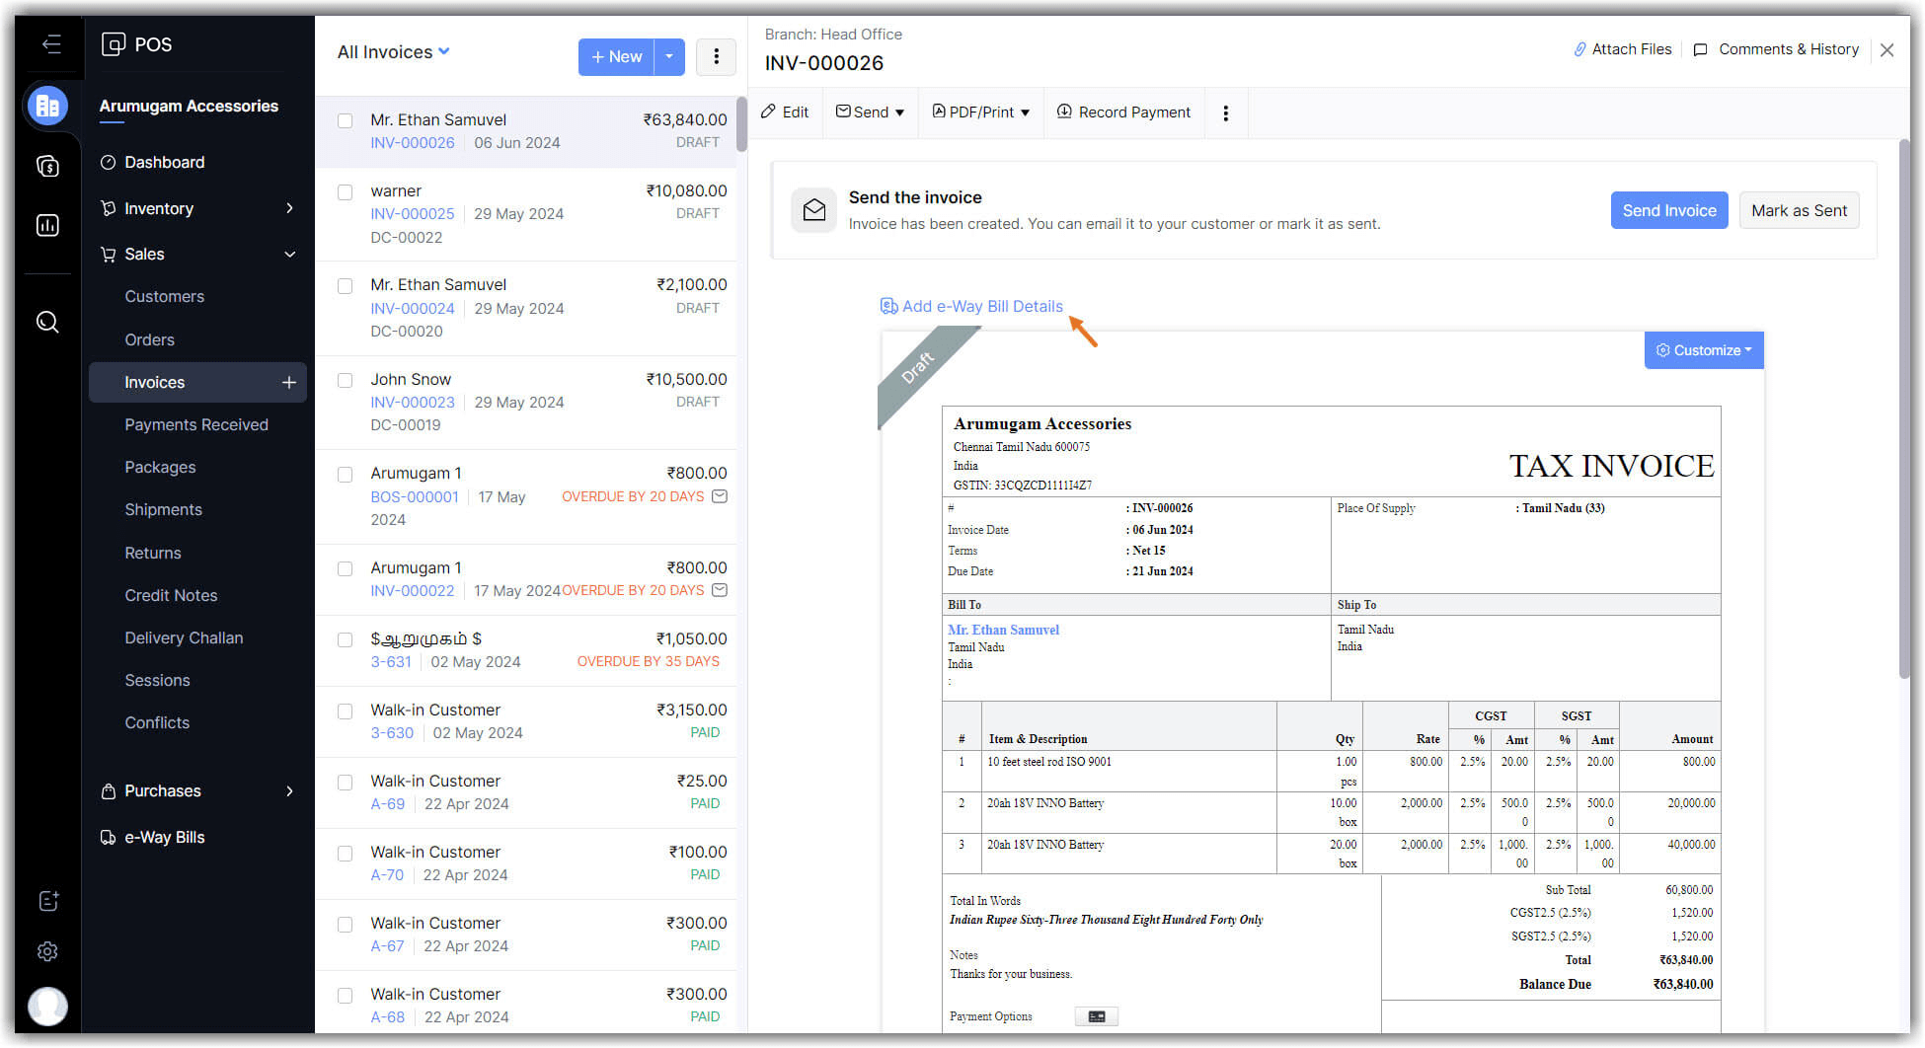Click the plus icon beside Invoices

[288, 383]
